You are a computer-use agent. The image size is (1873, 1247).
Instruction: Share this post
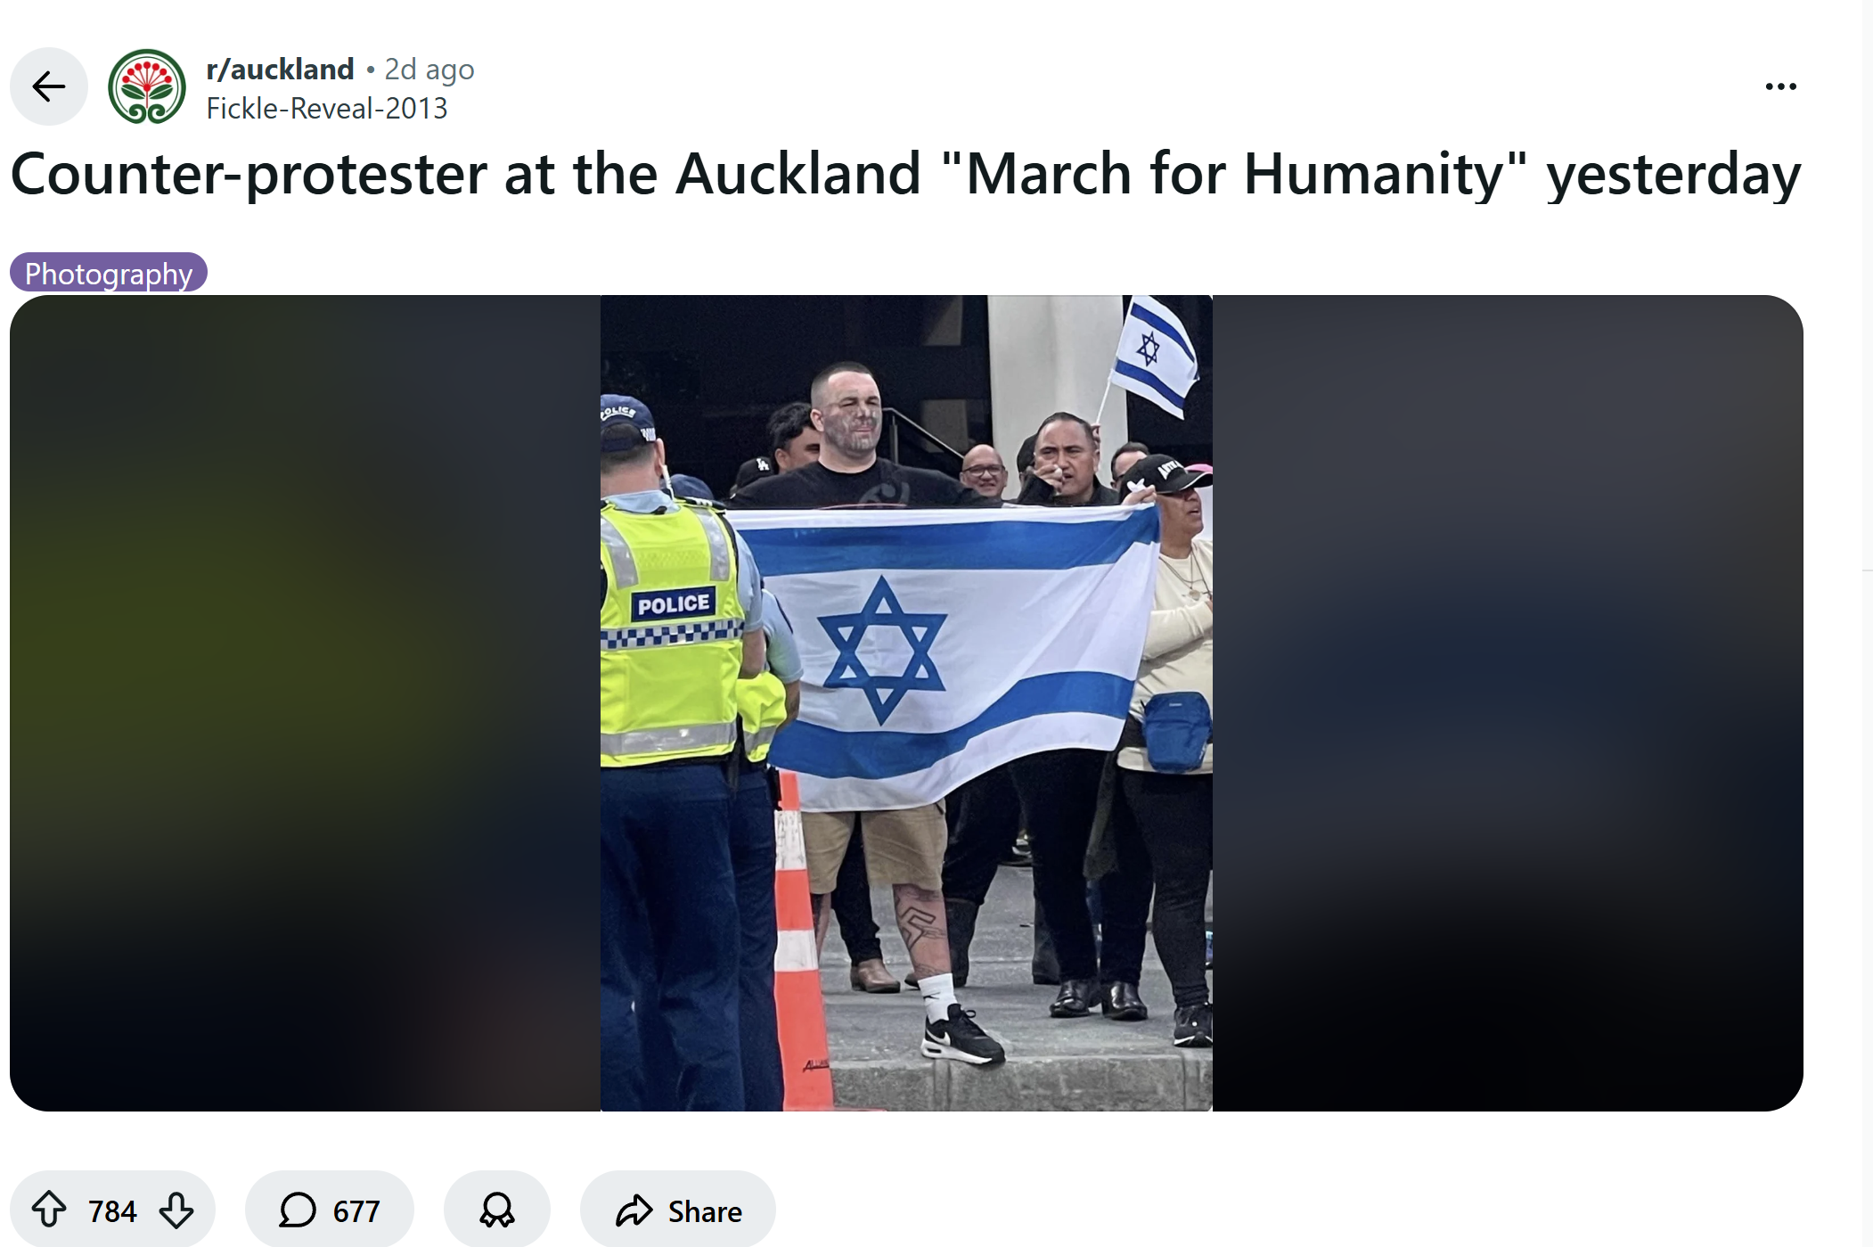pos(678,1210)
